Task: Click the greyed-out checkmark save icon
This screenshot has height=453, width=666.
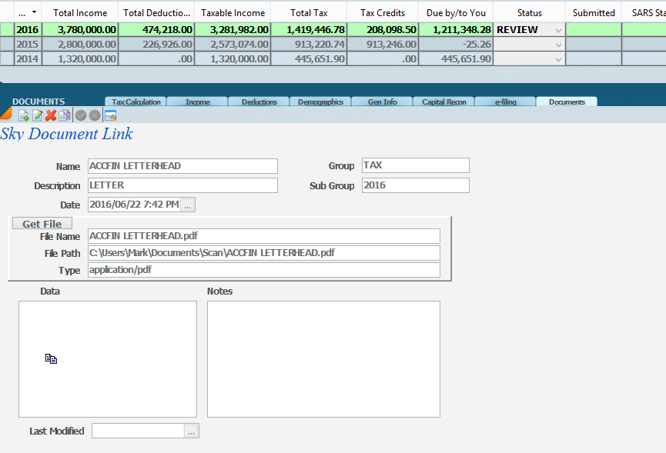Action: pos(81,115)
